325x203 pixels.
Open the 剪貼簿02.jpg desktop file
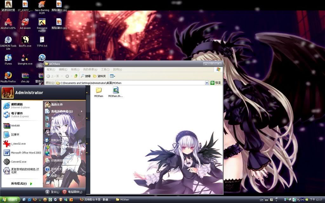pyautogui.click(x=59, y=6)
